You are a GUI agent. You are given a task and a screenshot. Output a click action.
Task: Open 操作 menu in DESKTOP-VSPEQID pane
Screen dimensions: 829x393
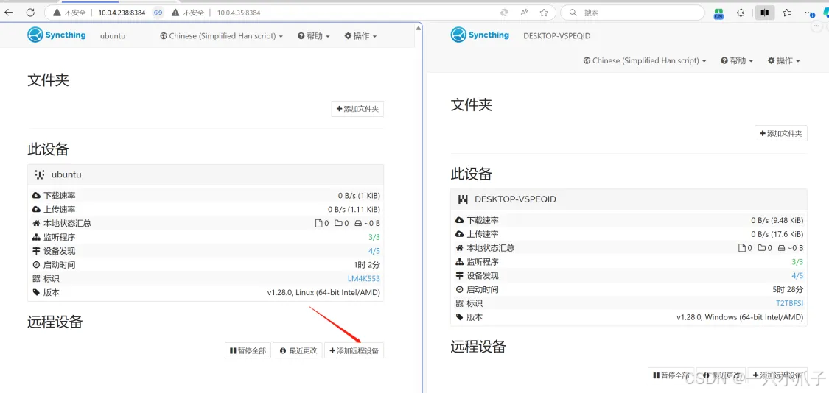pyautogui.click(x=783, y=61)
